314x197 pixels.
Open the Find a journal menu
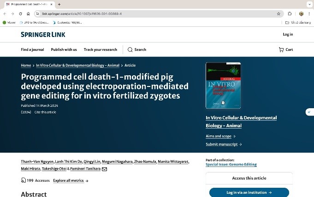32,49
